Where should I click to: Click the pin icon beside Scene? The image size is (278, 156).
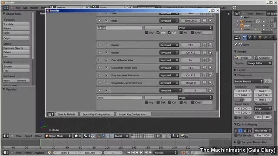click(235, 45)
